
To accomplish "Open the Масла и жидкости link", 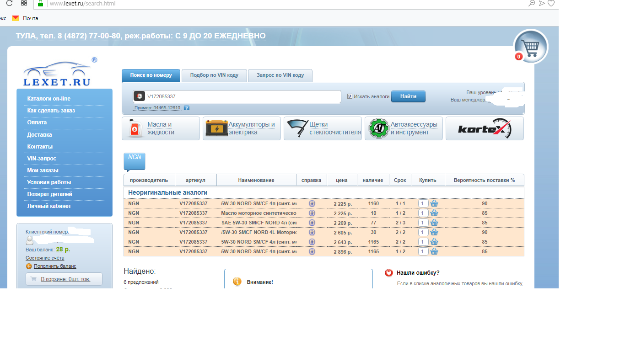I will click(161, 128).
